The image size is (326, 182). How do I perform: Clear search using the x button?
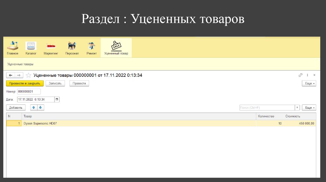pyautogui.click(x=297, y=108)
